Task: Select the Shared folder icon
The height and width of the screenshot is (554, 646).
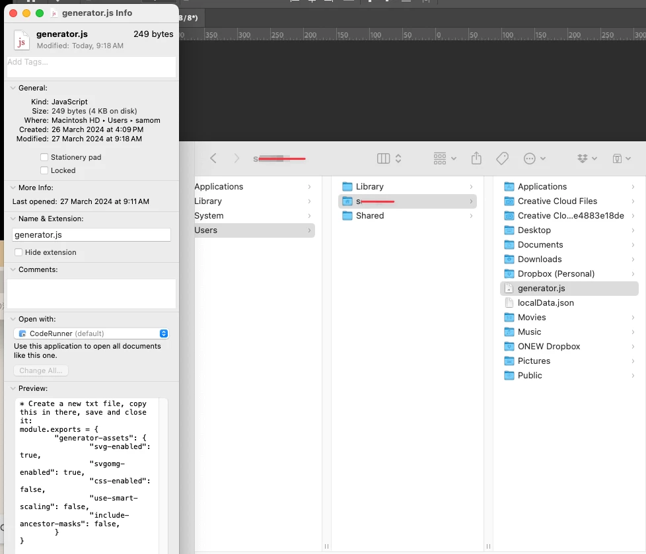Action: (x=347, y=215)
